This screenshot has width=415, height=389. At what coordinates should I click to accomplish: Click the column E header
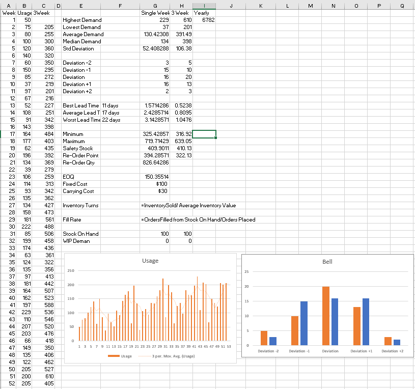(81, 6)
